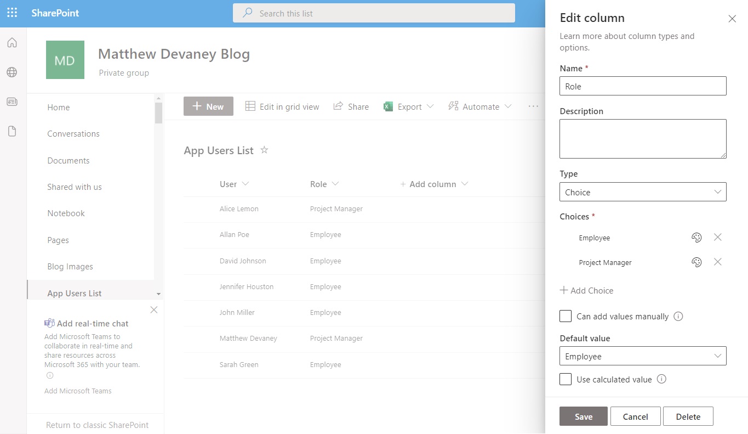Open color palette for Employee choice
This screenshot has height=434, width=748.
point(696,238)
